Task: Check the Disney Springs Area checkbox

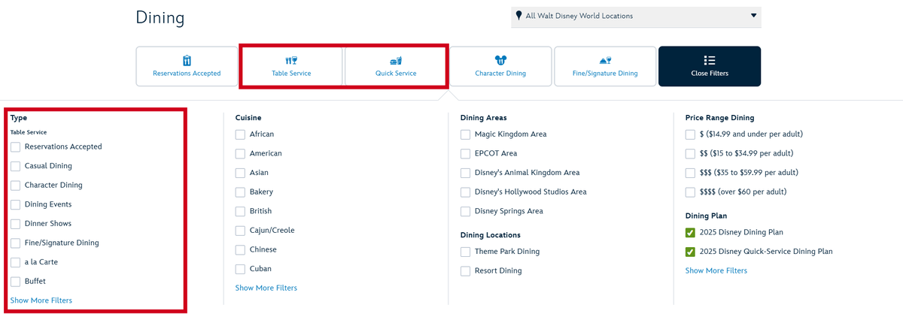Action: coord(466,211)
